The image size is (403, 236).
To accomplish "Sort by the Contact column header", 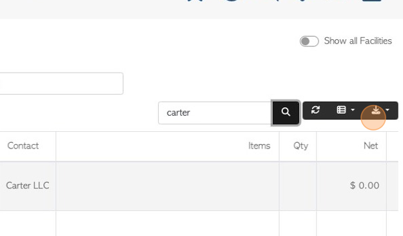I will click(23, 146).
